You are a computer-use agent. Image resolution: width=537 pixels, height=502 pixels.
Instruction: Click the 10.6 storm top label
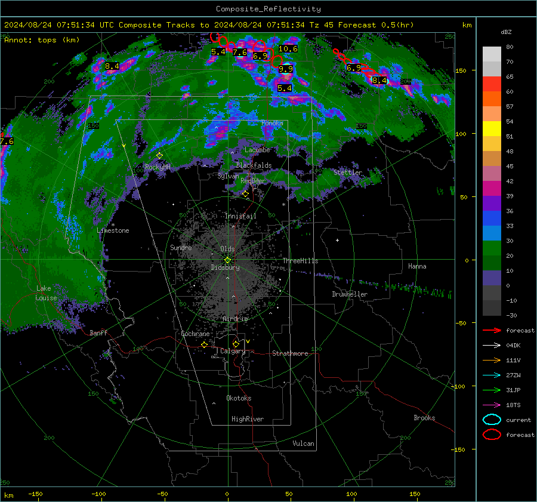[288, 49]
